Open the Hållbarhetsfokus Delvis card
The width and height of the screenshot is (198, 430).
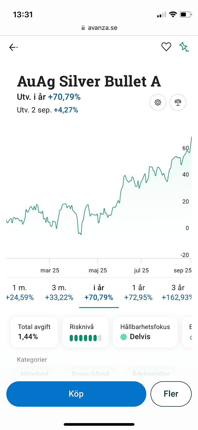click(x=145, y=332)
